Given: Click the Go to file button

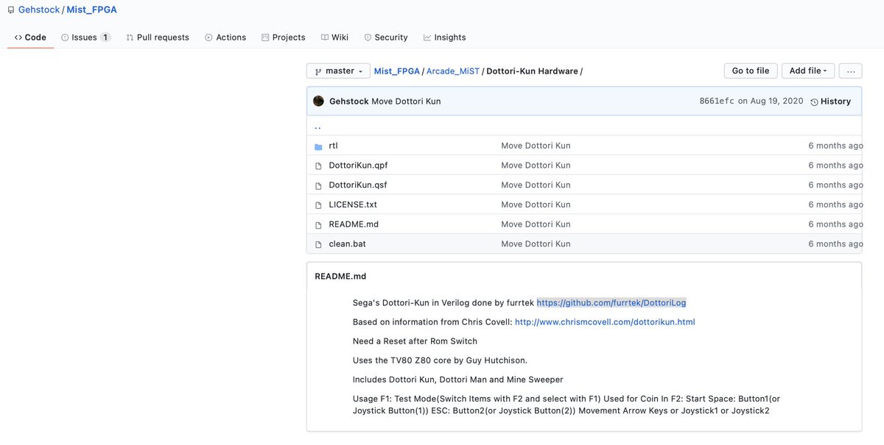Looking at the screenshot, I should pos(750,71).
